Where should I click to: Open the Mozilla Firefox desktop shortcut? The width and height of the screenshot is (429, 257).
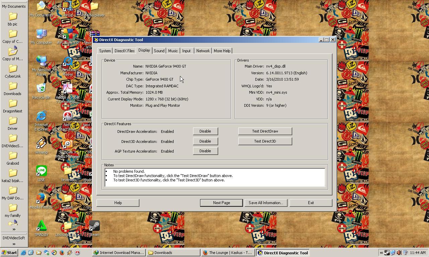[x=41, y=201]
